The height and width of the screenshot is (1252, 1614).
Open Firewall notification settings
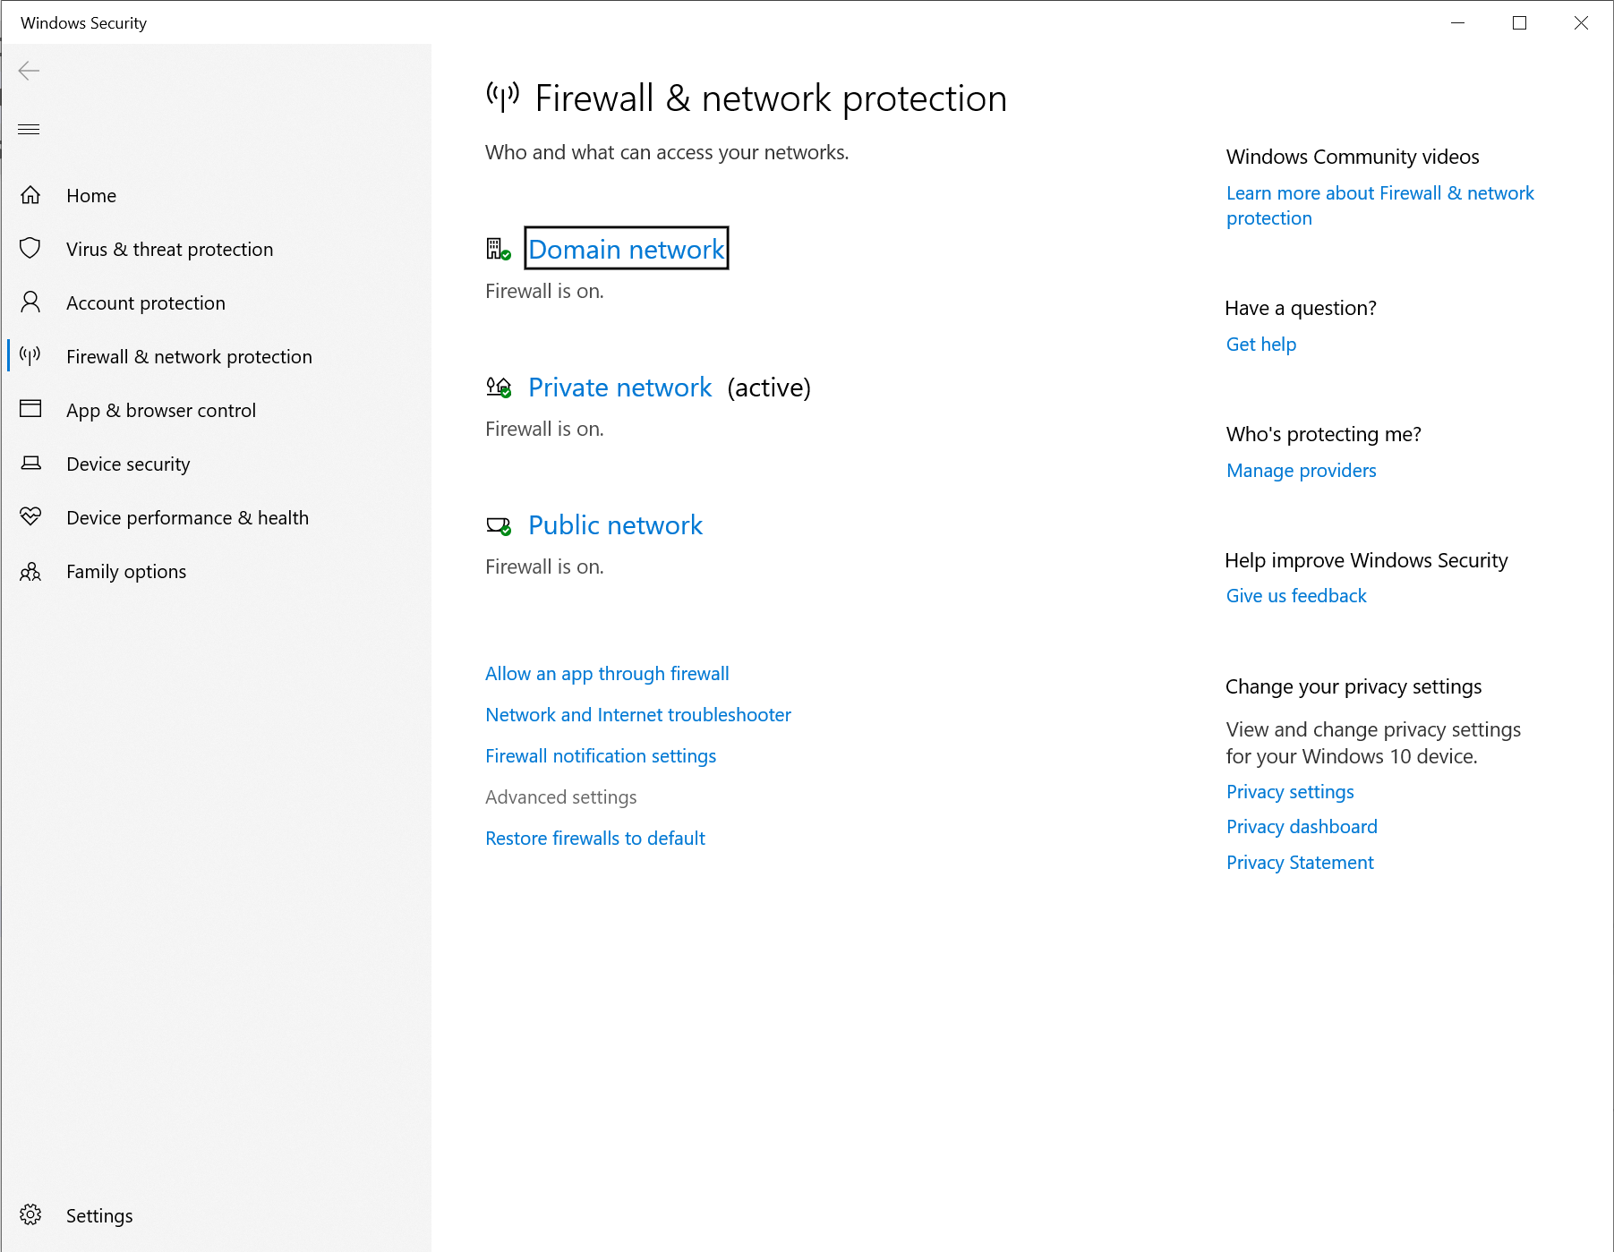point(600,755)
